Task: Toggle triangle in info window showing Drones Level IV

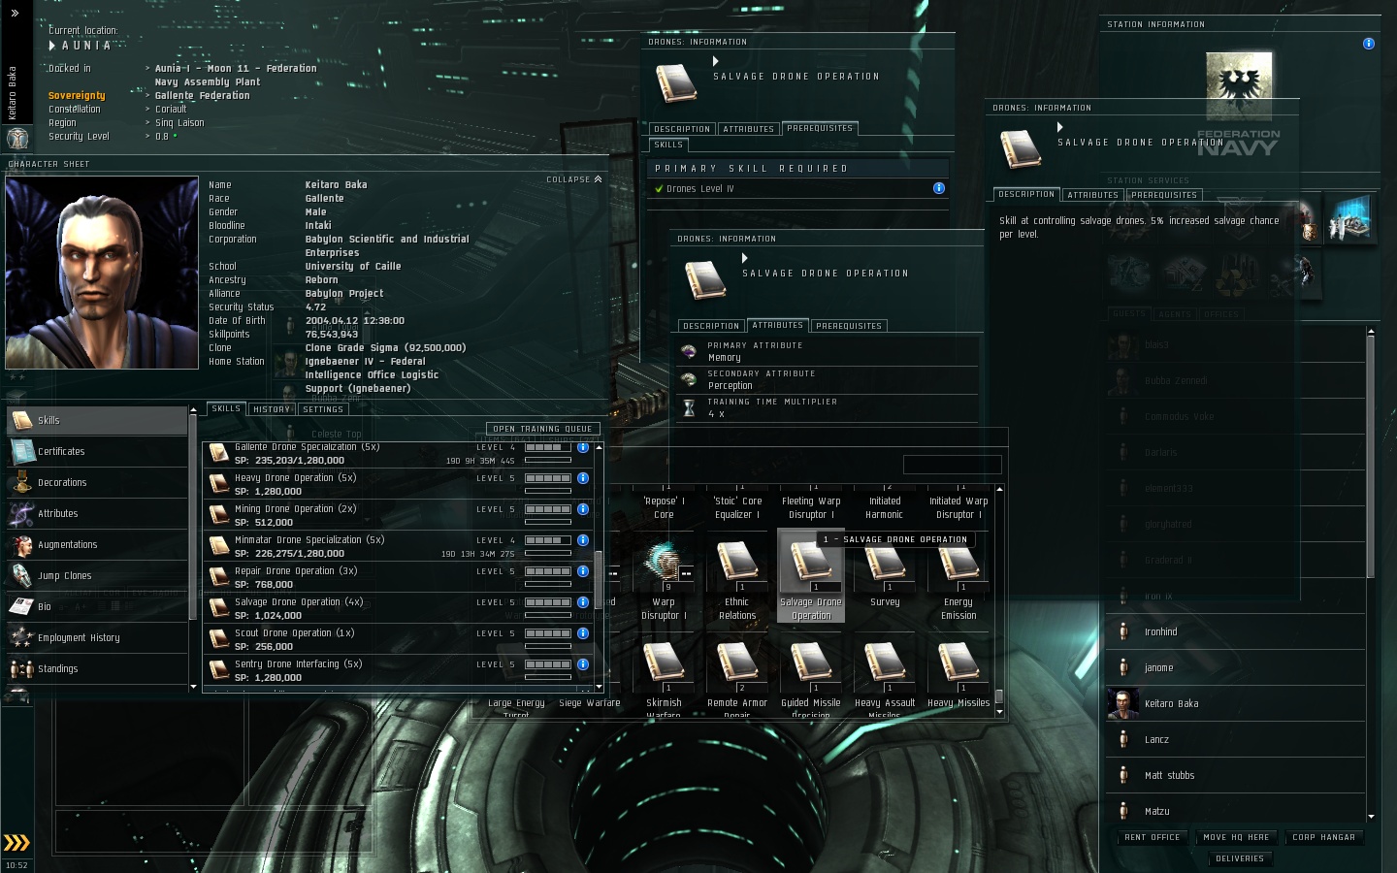Action: click(716, 61)
